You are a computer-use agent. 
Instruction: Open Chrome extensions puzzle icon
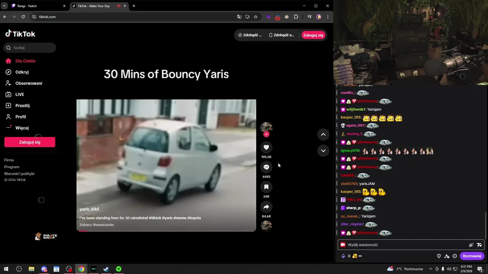296,17
